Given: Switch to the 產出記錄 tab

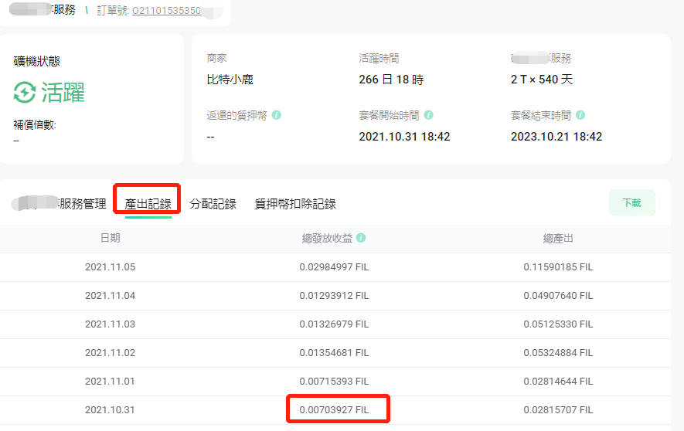Looking at the screenshot, I should point(148,204).
